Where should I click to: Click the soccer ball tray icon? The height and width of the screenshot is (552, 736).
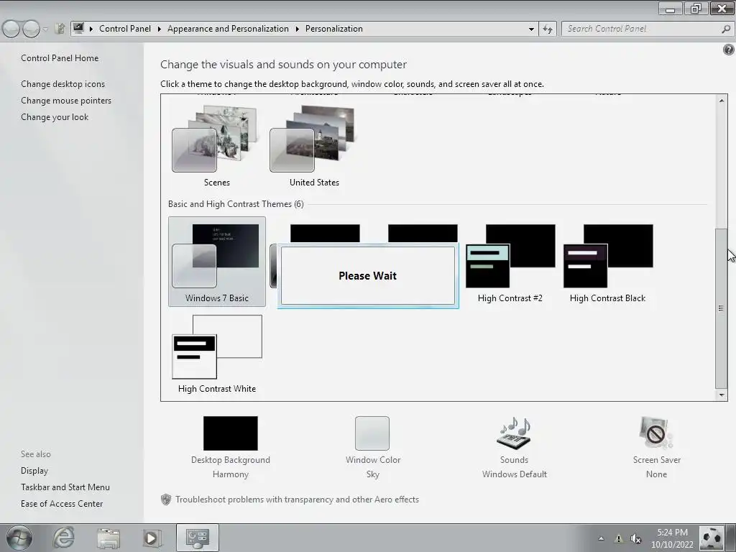(x=711, y=538)
